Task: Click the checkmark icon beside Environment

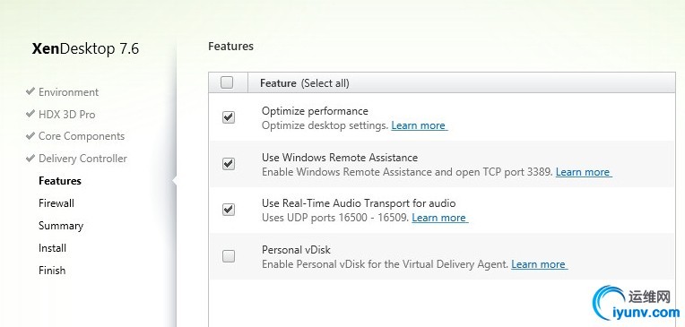Action: 30,91
